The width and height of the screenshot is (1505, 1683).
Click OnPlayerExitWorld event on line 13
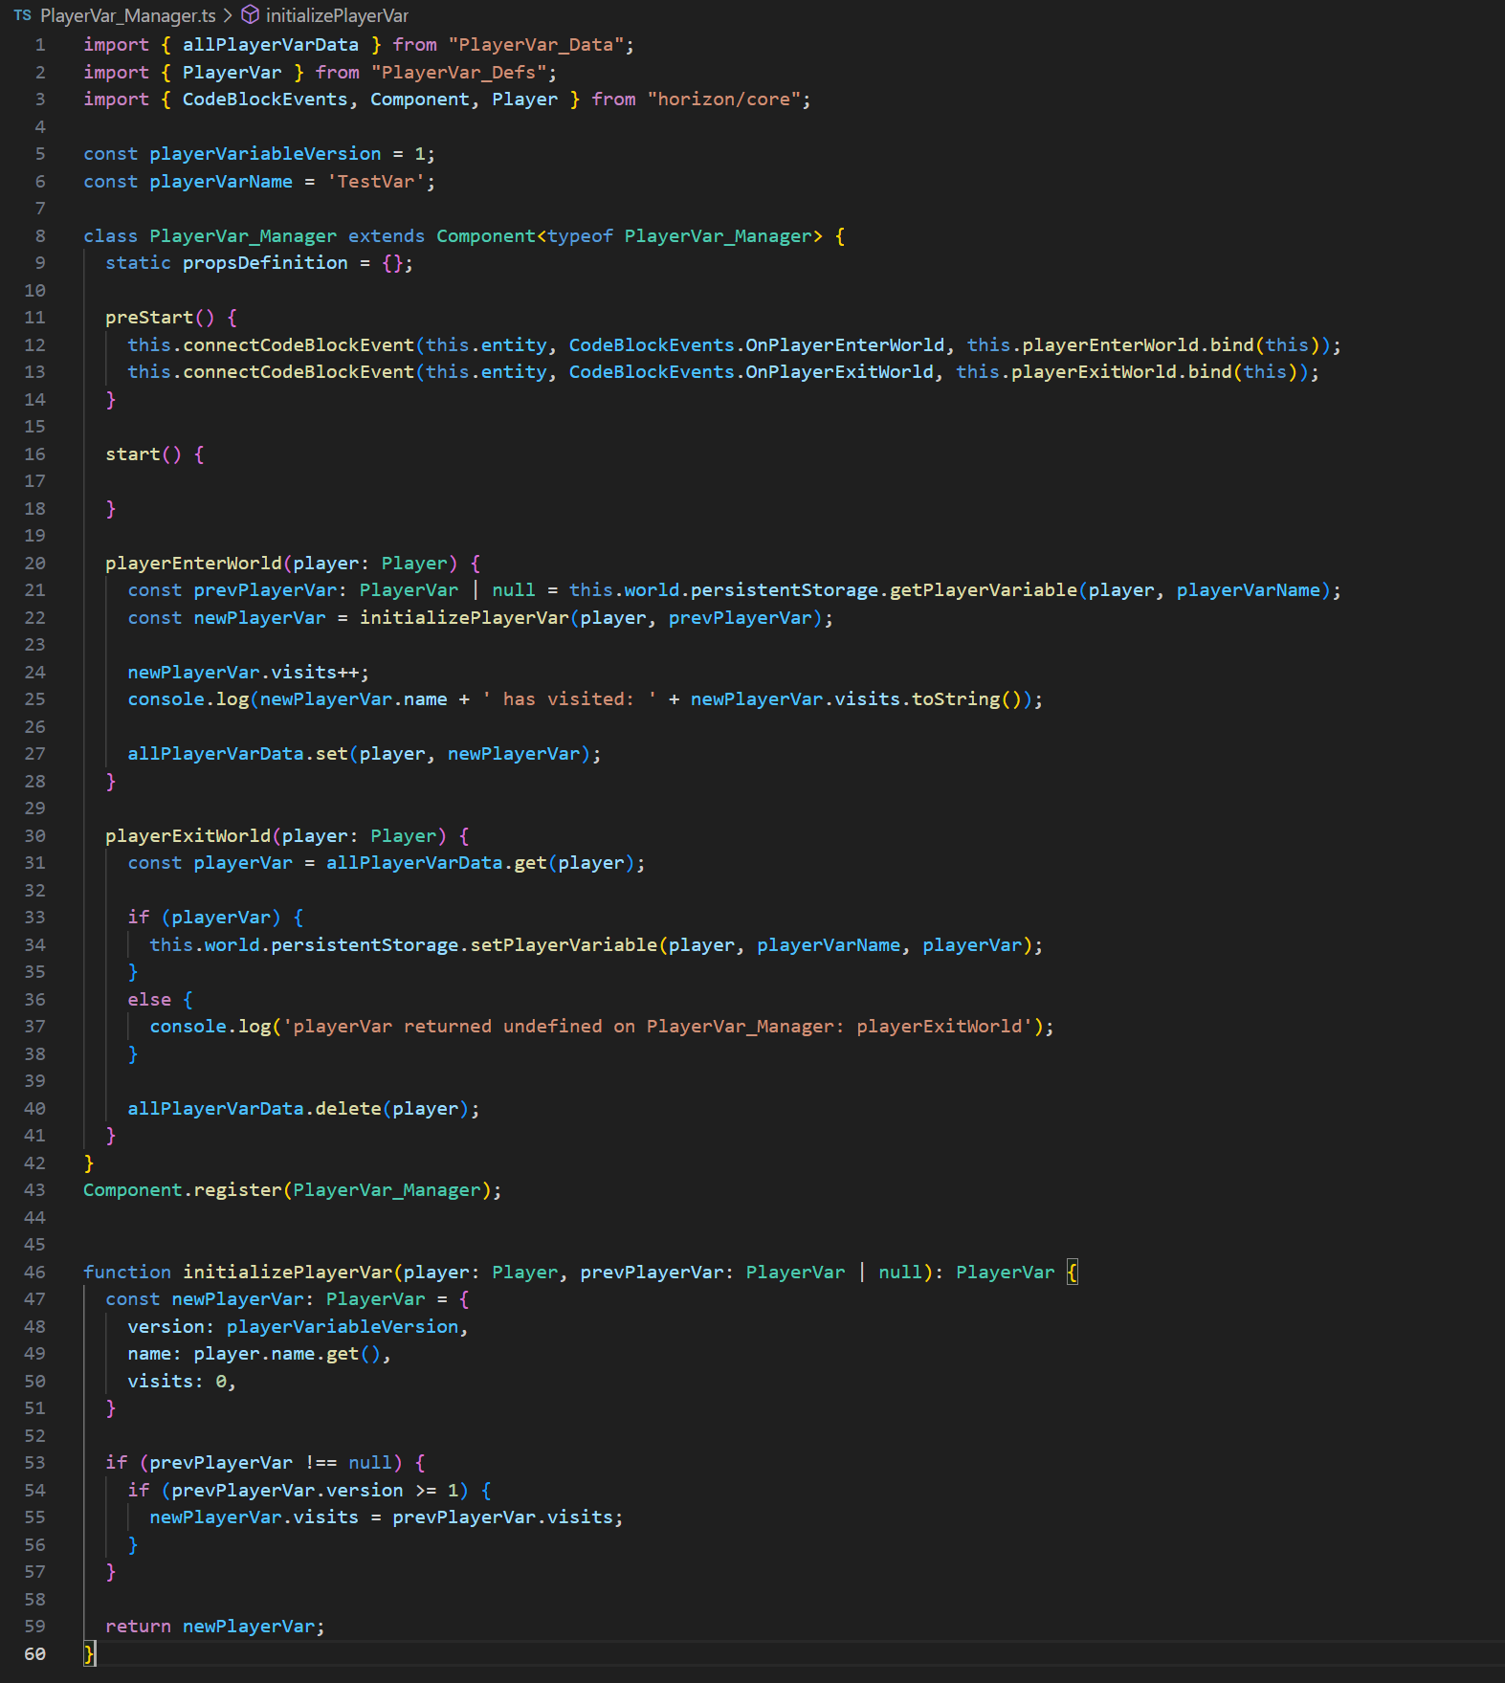(839, 372)
